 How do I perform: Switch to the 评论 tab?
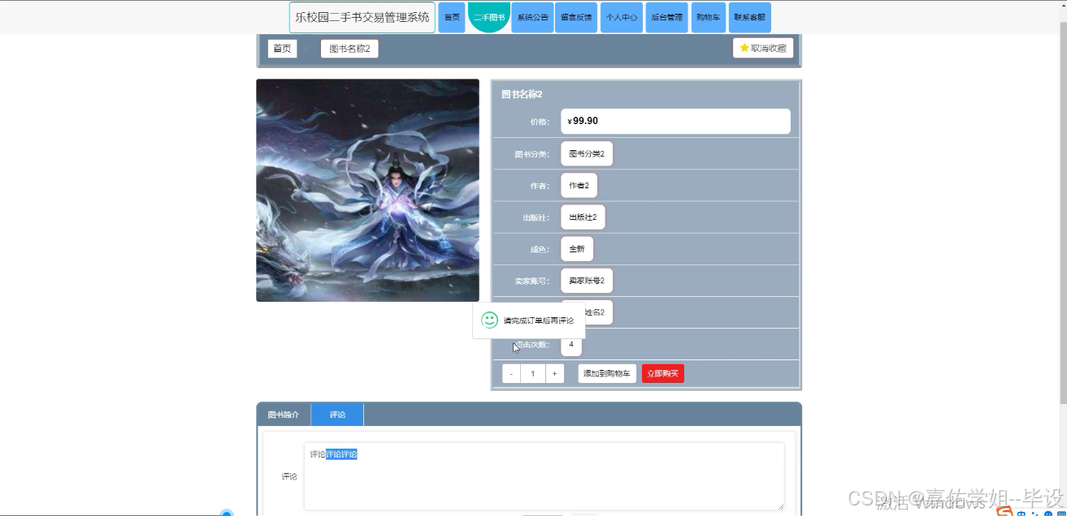337,415
